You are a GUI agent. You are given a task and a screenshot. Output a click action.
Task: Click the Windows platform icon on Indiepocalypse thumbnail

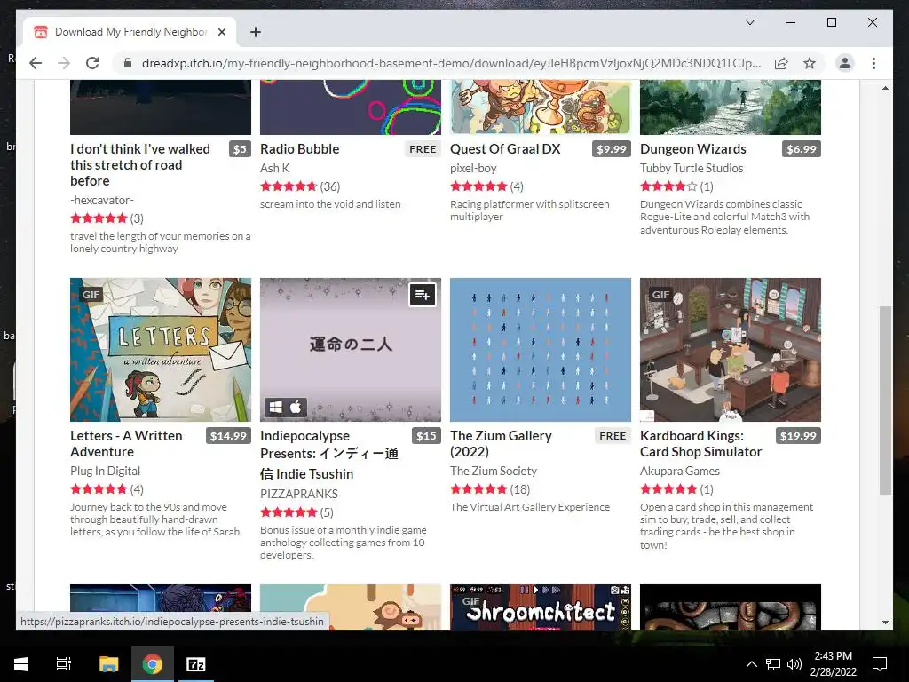coord(276,407)
